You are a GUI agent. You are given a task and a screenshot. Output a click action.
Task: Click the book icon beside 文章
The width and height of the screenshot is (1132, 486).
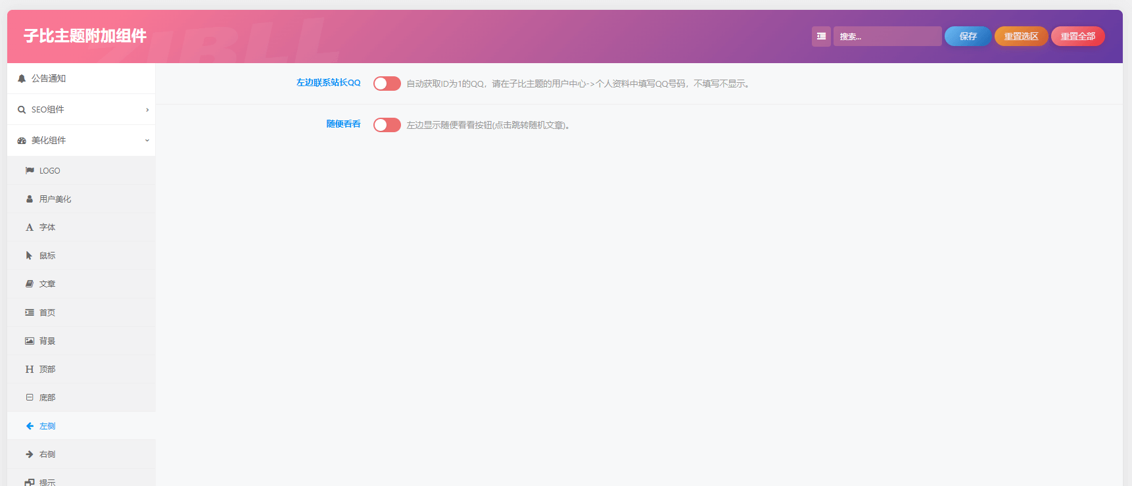pyautogui.click(x=30, y=283)
